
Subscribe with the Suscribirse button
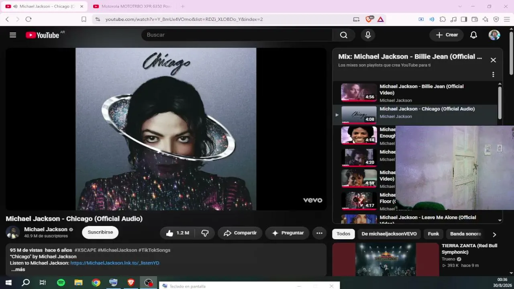[100, 232]
